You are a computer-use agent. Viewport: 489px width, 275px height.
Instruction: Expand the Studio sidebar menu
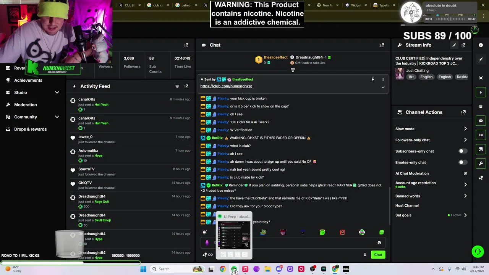click(x=57, y=92)
